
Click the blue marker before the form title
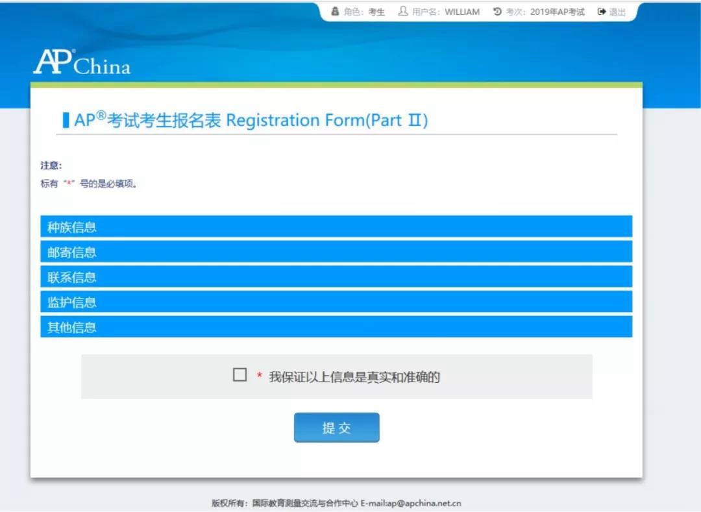[66, 121]
